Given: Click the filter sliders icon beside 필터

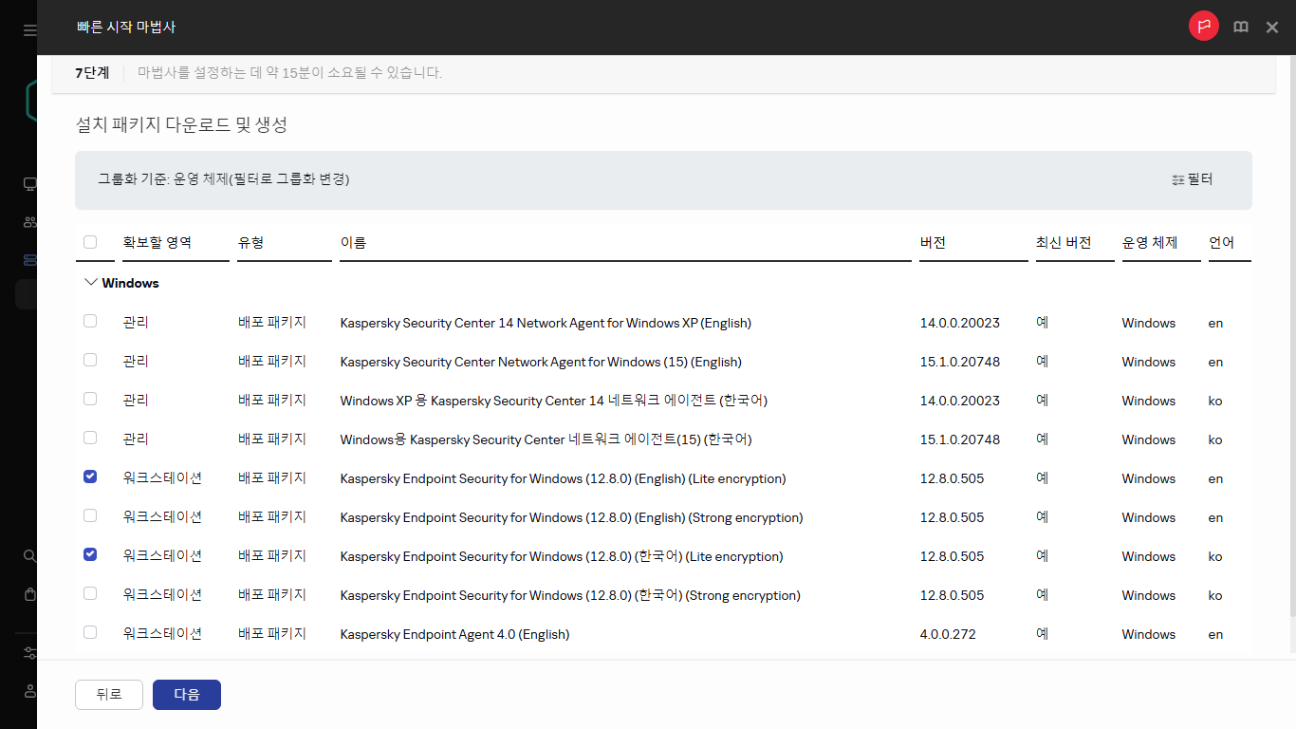Looking at the screenshot, I should [x=1177, y=180].
